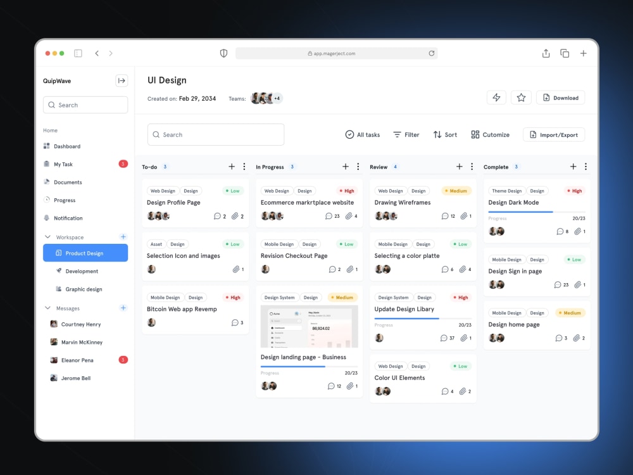Image resolution: width=633 pixels, height=475 pixels.
Task: Click progress bar on Update Design Libary card
Action: click(x=423, y=319)
